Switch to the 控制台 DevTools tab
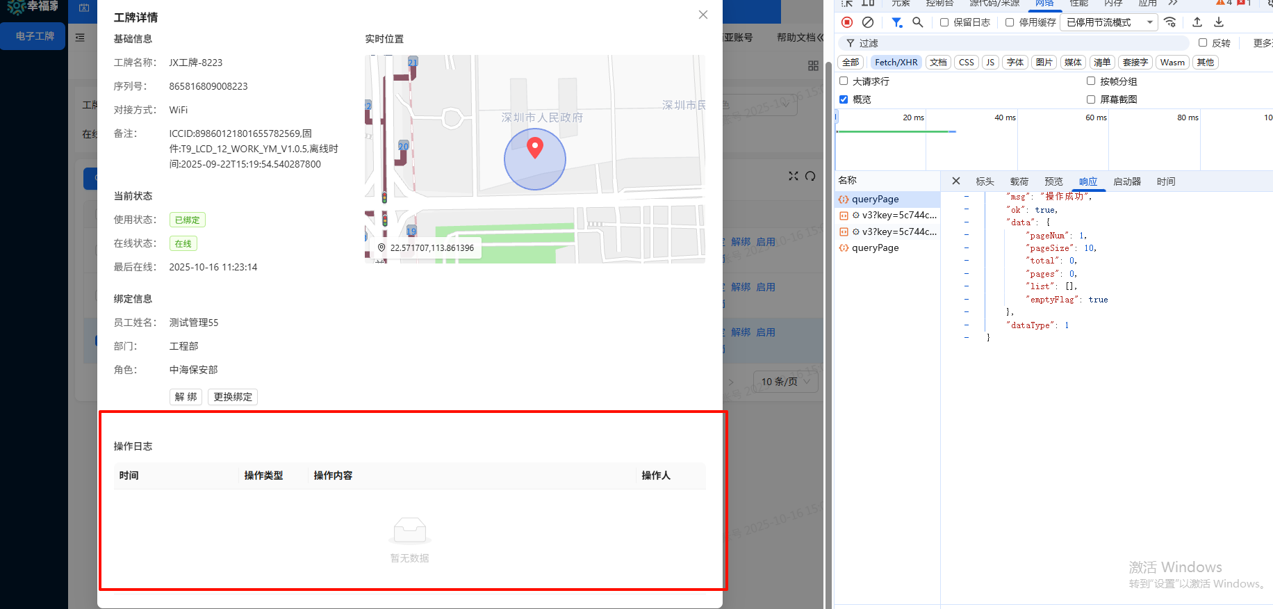The image size is (1273, 609). 939,3
